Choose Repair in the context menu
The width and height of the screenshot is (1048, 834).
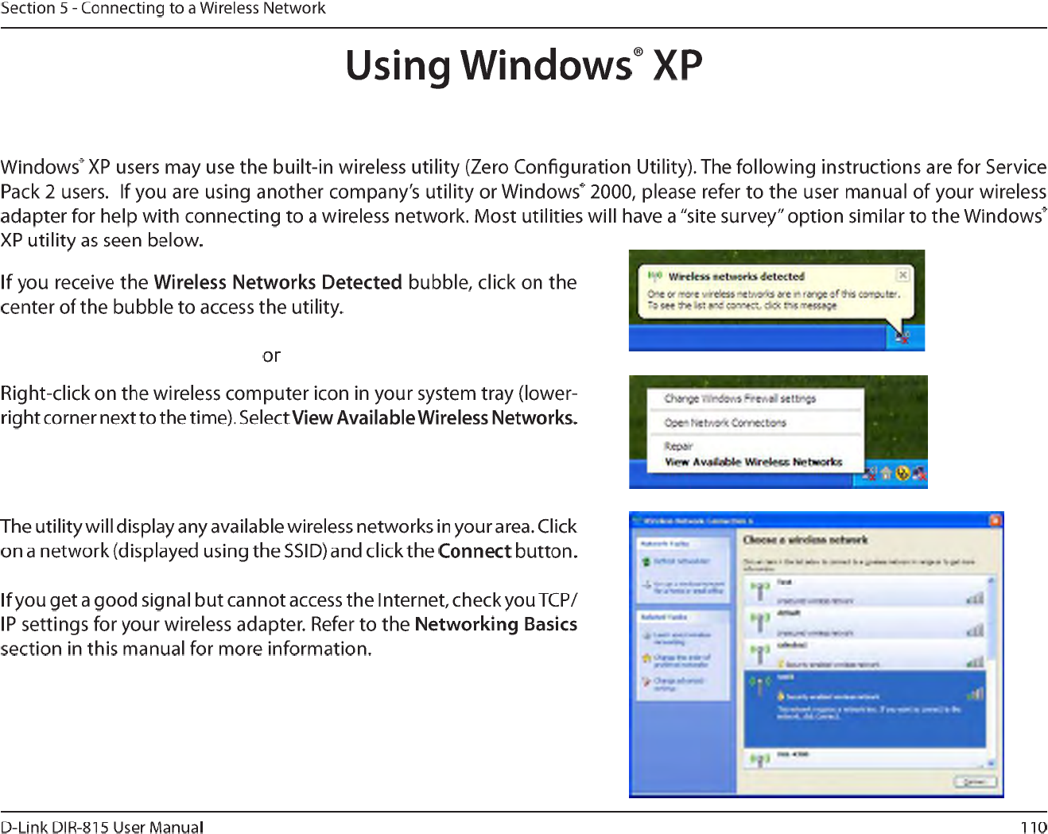pyautogui.click(x=679, y=446)
